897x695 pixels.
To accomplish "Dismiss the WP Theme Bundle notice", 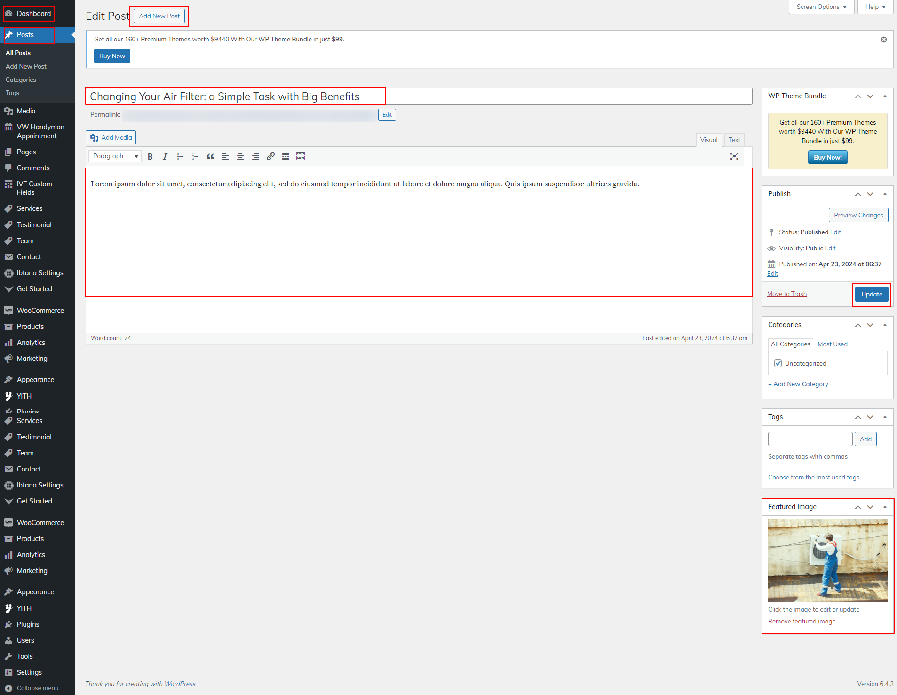I will (884, 40).
